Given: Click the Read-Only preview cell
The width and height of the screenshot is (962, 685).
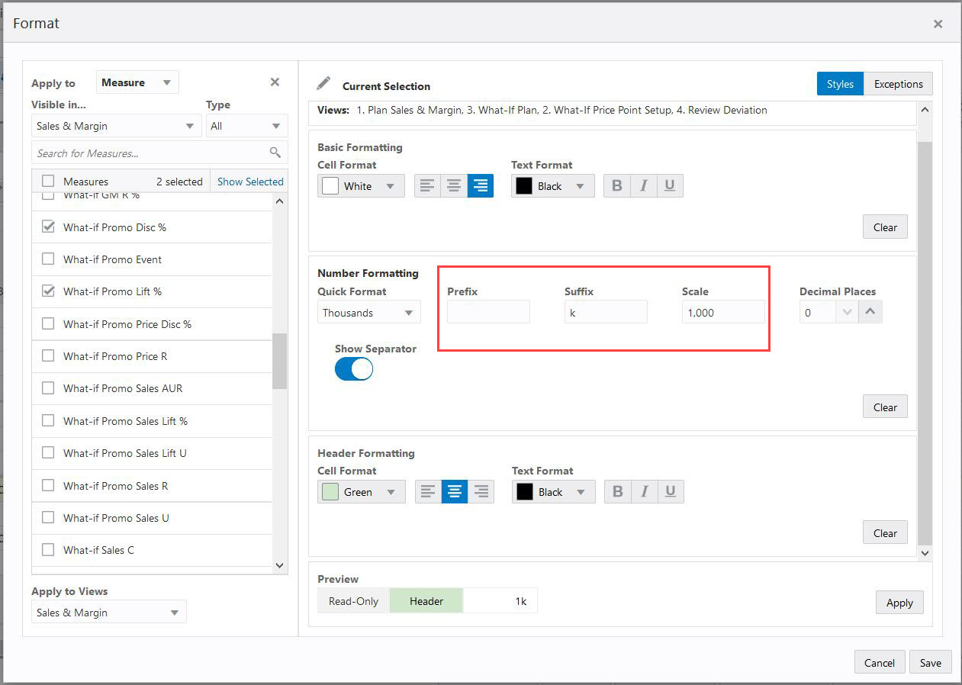Looking at the screenshot, I should pyautogui.click(x=353, y=601).
